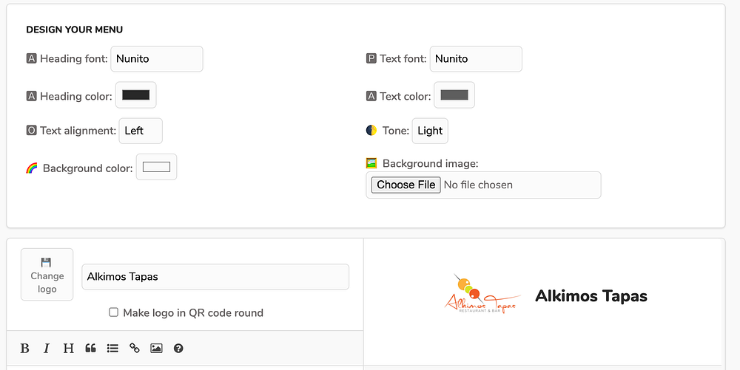This screenshot has height=370, width=740.
Task: Click the Italic formatting icon
Action: [x=47, y=349]
